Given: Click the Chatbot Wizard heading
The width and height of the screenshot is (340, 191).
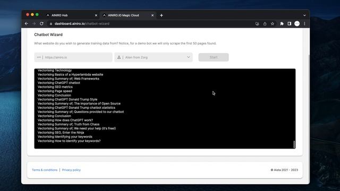Looking at the screenshot, I should (48, 34).
